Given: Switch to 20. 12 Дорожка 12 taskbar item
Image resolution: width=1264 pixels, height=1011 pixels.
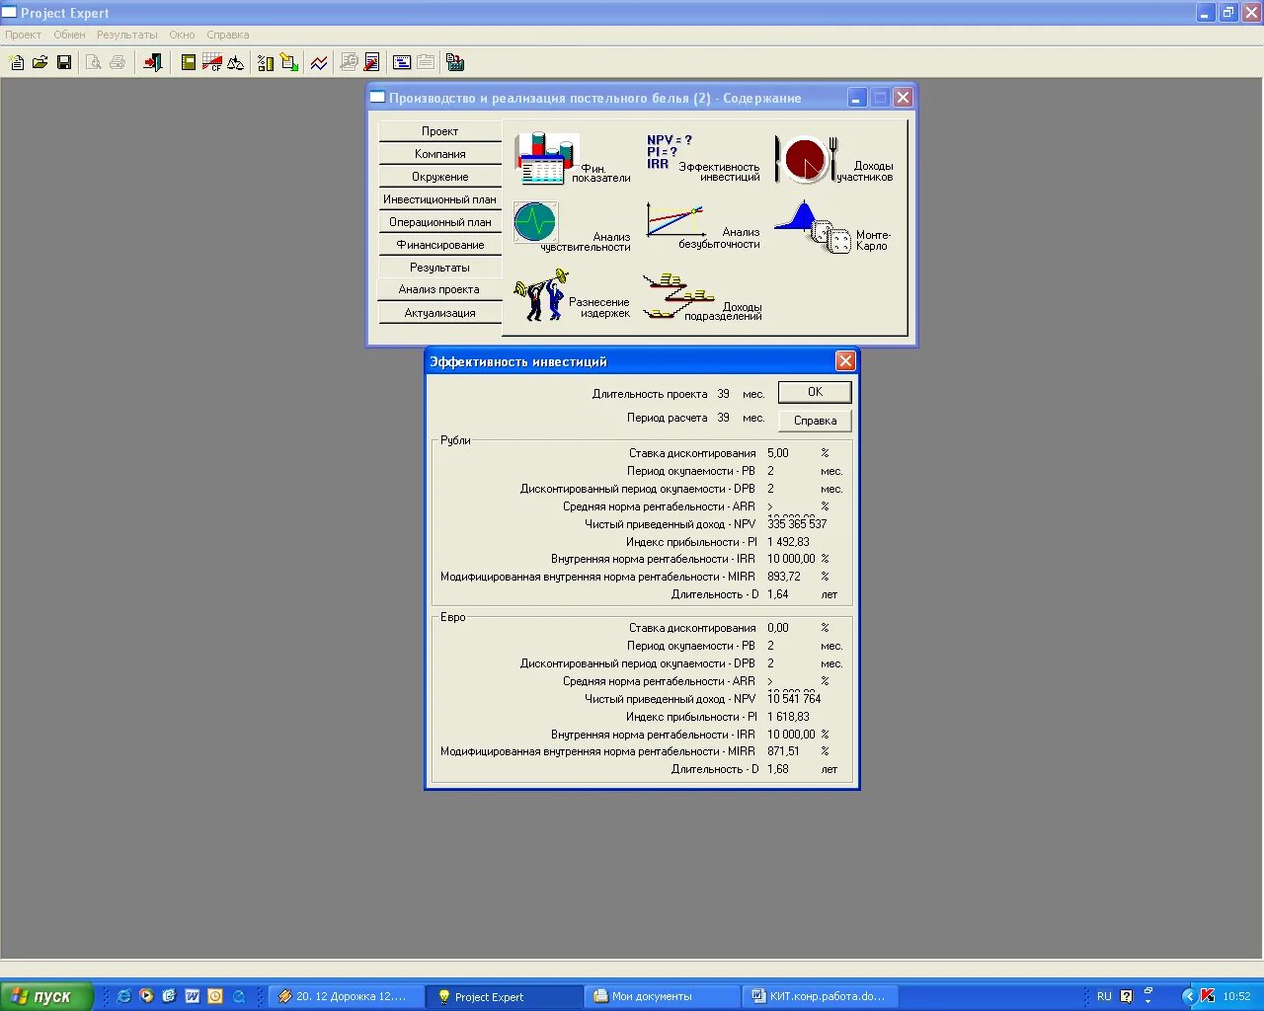Looking at the screenshot, I should click(346, 996).
